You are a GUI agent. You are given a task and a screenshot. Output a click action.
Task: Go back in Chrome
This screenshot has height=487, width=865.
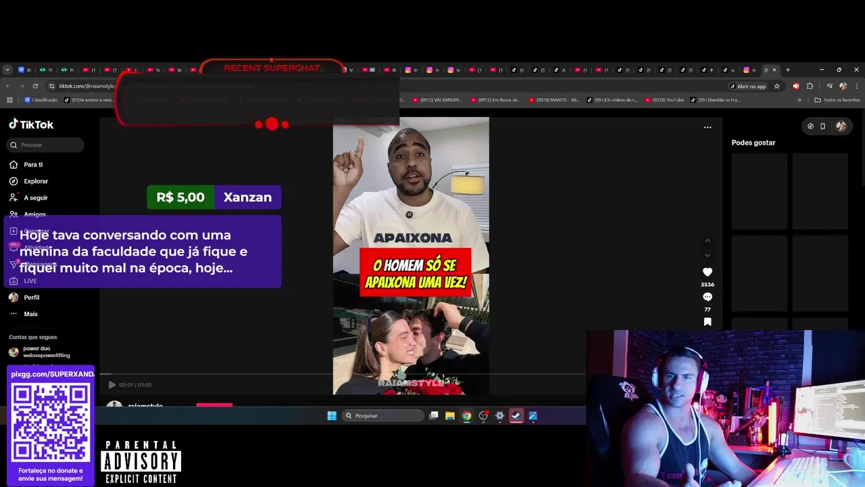[x=8, y=86]
